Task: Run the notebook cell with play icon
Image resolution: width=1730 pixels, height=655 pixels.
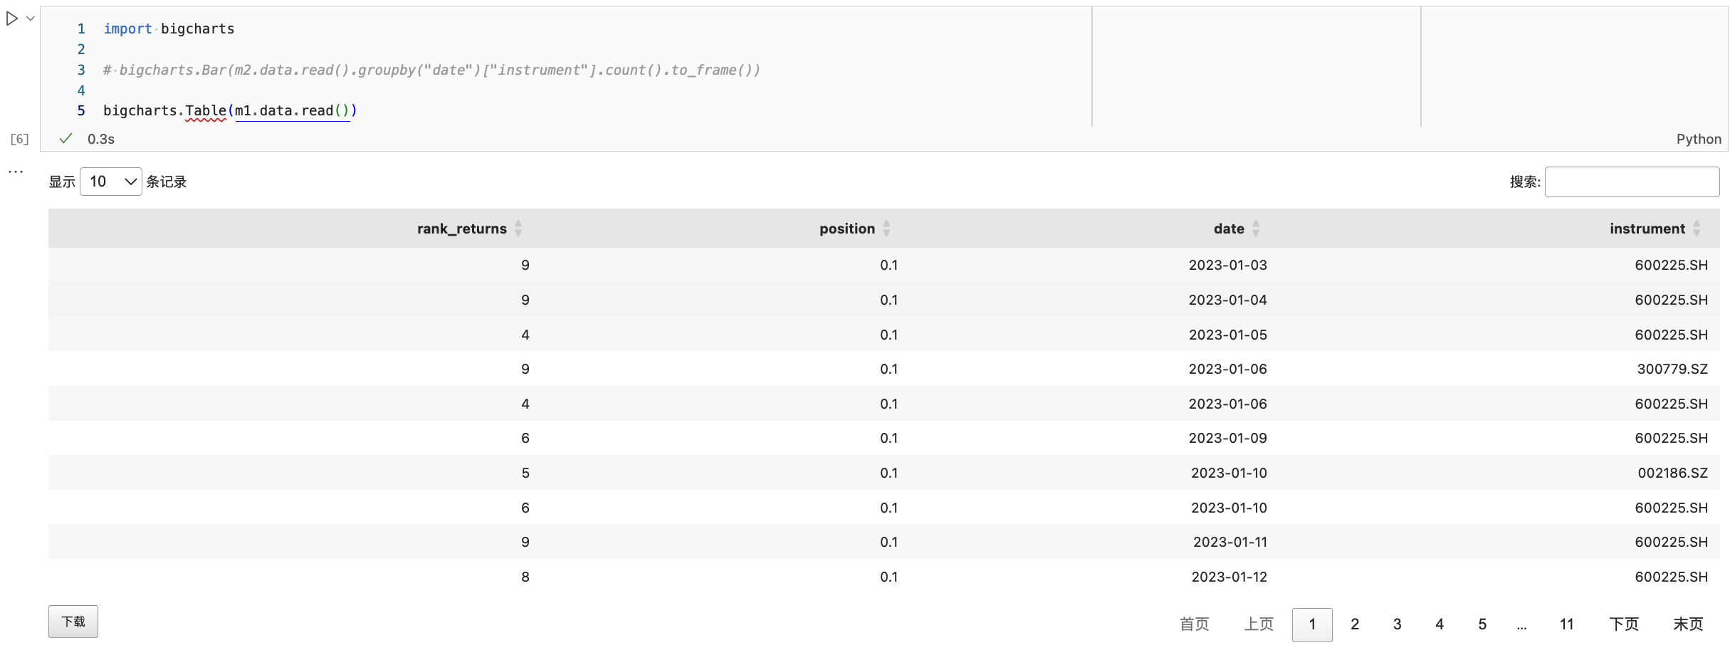Action: [11, 19]
